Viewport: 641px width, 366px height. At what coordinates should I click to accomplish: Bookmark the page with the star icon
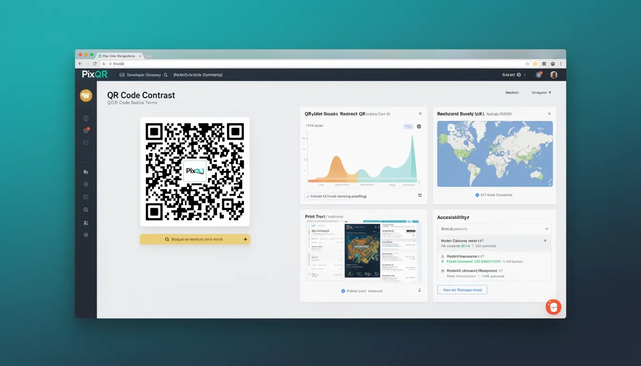coord(527,63)
